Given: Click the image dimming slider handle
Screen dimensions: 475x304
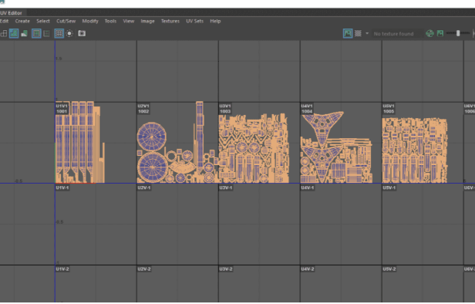Looking at the screenshot, I should coord(458,33).
